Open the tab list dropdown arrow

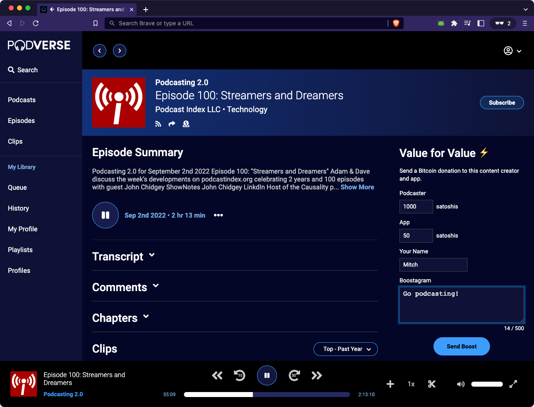(525, 9)
